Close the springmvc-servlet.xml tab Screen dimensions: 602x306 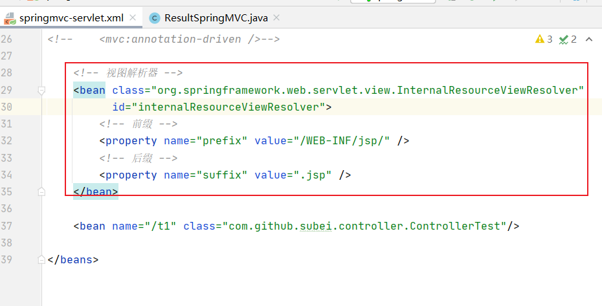(x=133, y=18)
